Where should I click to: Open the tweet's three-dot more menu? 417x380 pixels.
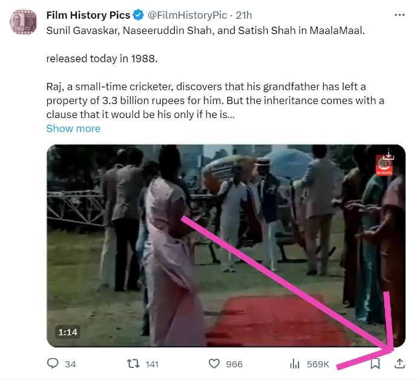399,14
